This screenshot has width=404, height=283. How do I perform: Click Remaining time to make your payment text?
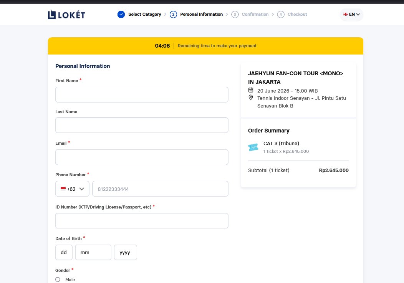pyautogui.click(x=217, y=46)
